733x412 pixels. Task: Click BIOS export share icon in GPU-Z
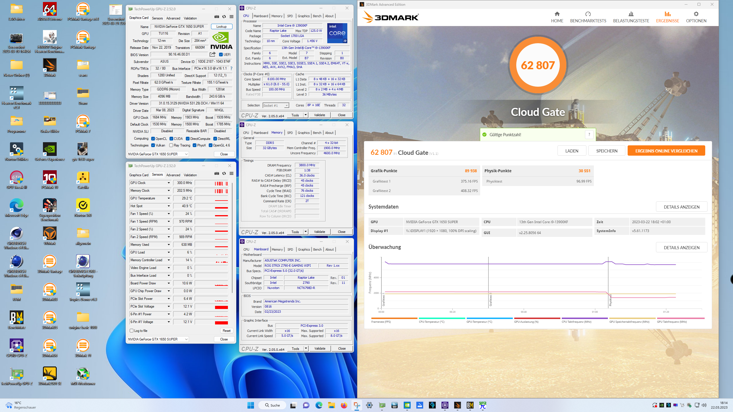tap(212, 54)
